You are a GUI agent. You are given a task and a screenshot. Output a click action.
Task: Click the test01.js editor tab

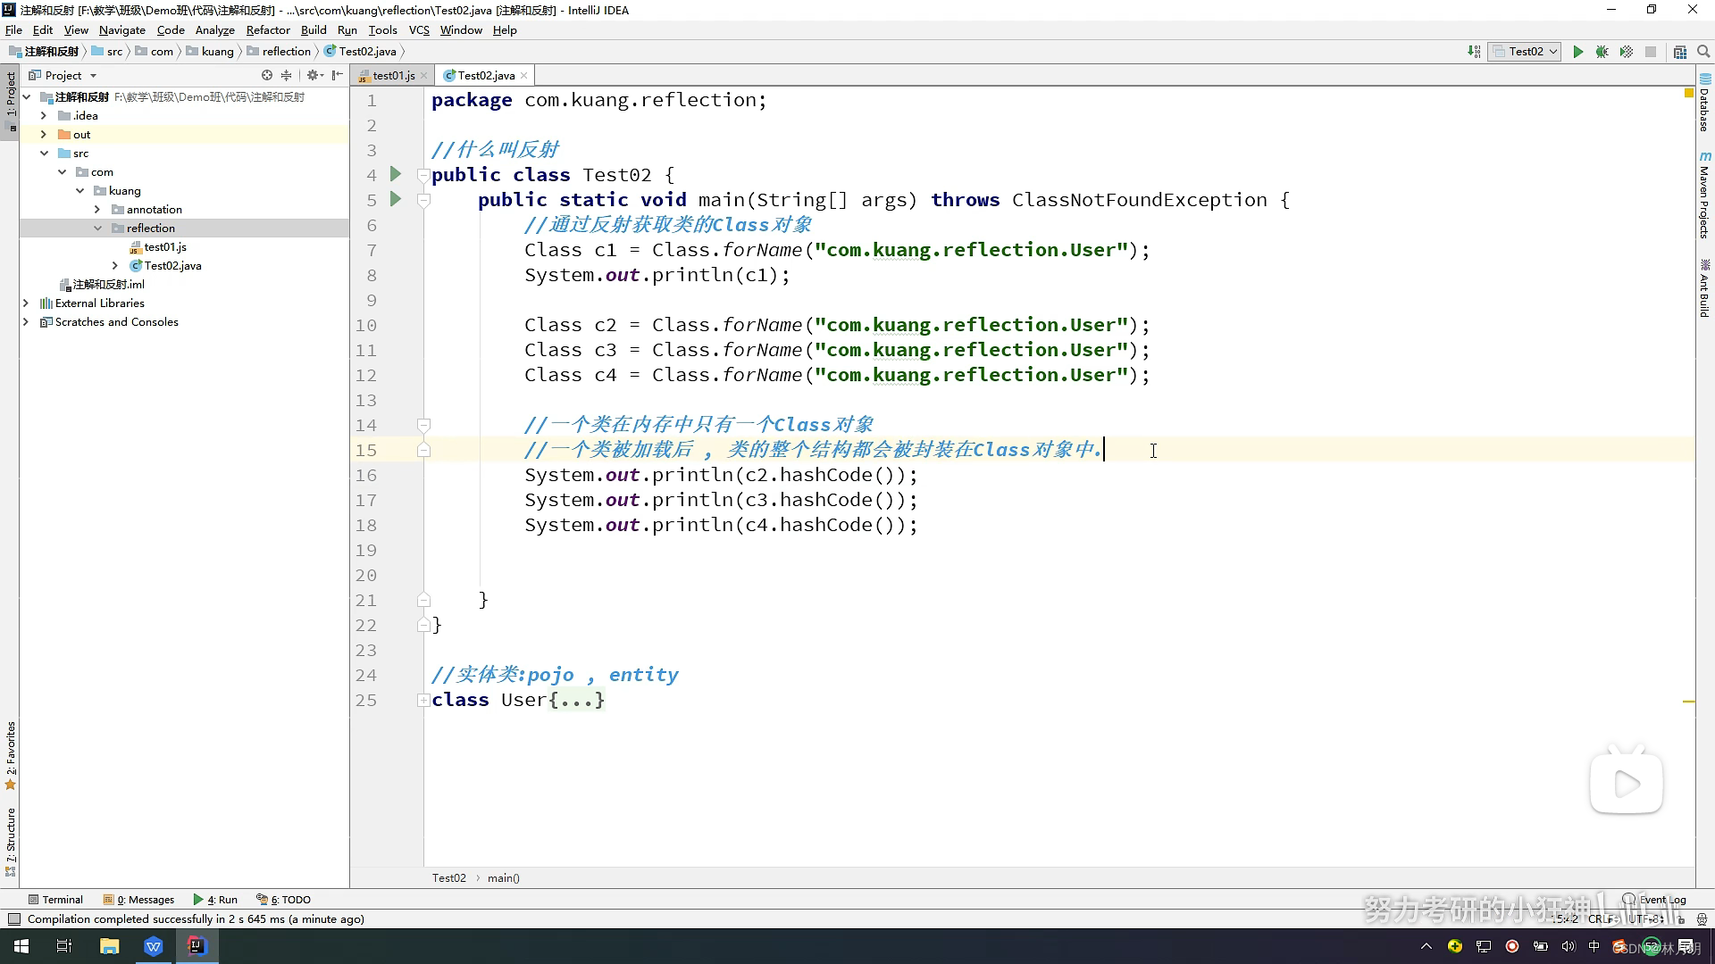click(393, 74)
